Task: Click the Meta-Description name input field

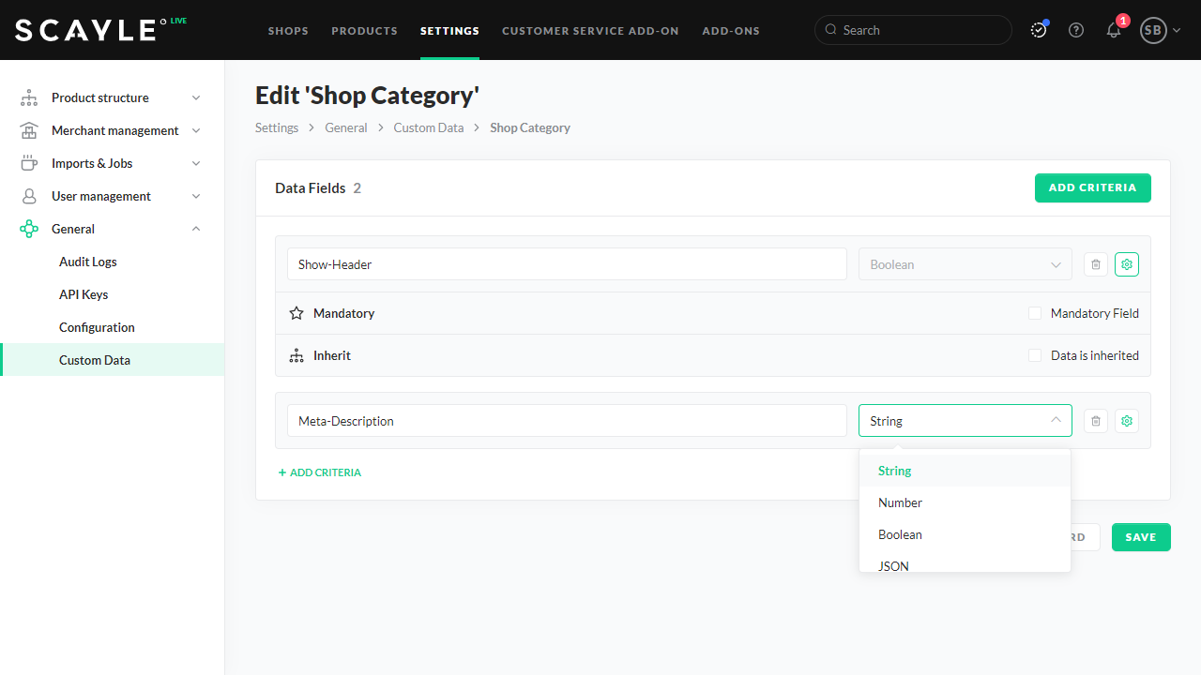Action: tap(567, 421)
